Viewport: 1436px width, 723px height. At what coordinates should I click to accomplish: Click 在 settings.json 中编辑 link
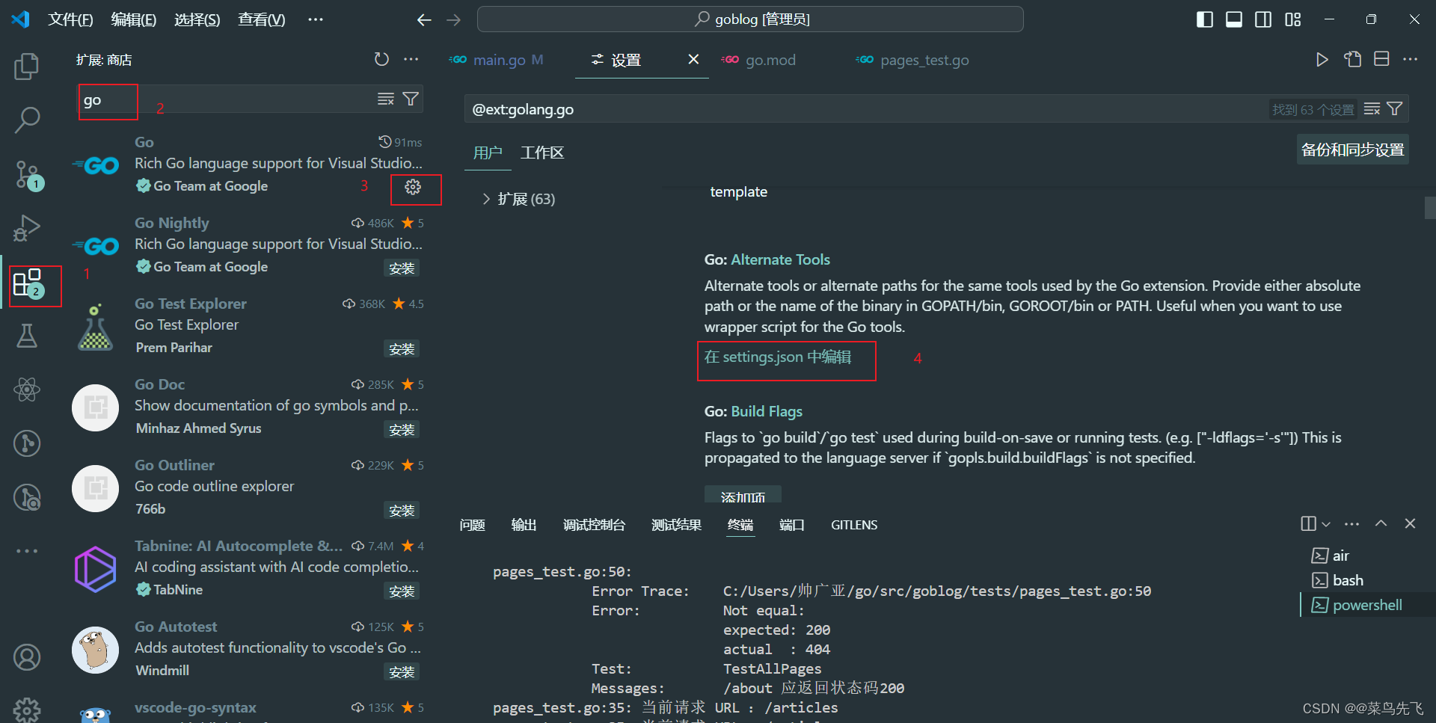(778, 357)
